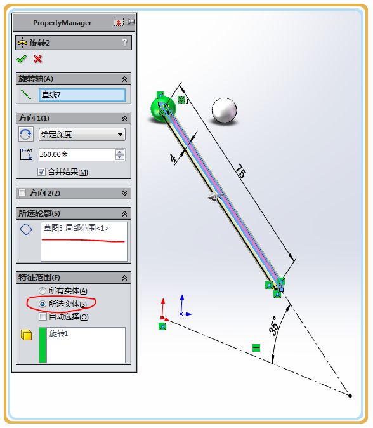
Task: Pin the PropertyManager panel
Action: [x=131, y=22]
